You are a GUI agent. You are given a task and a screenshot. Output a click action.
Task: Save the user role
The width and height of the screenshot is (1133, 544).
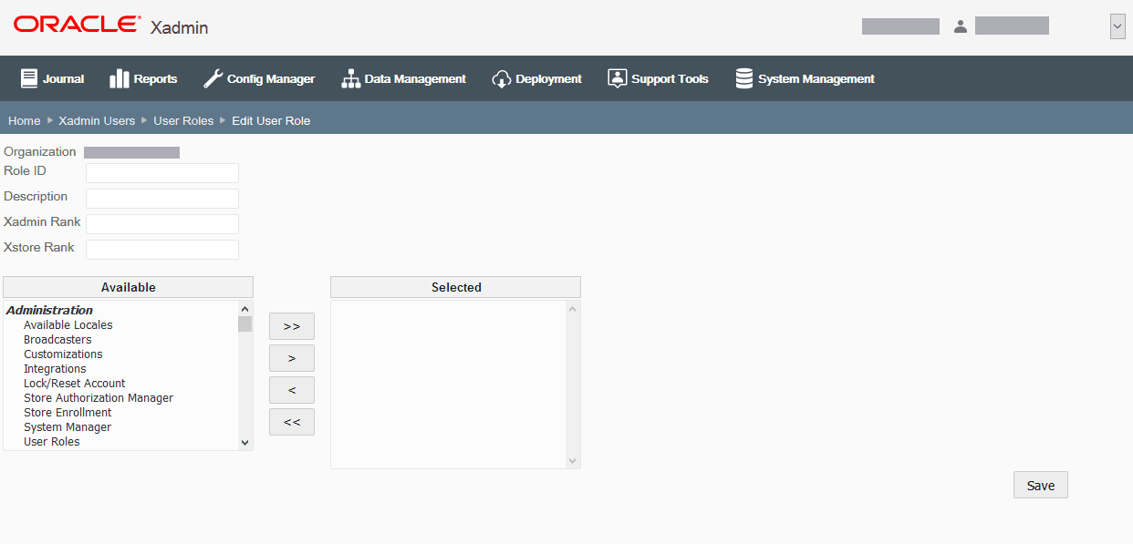[1040, 484]
